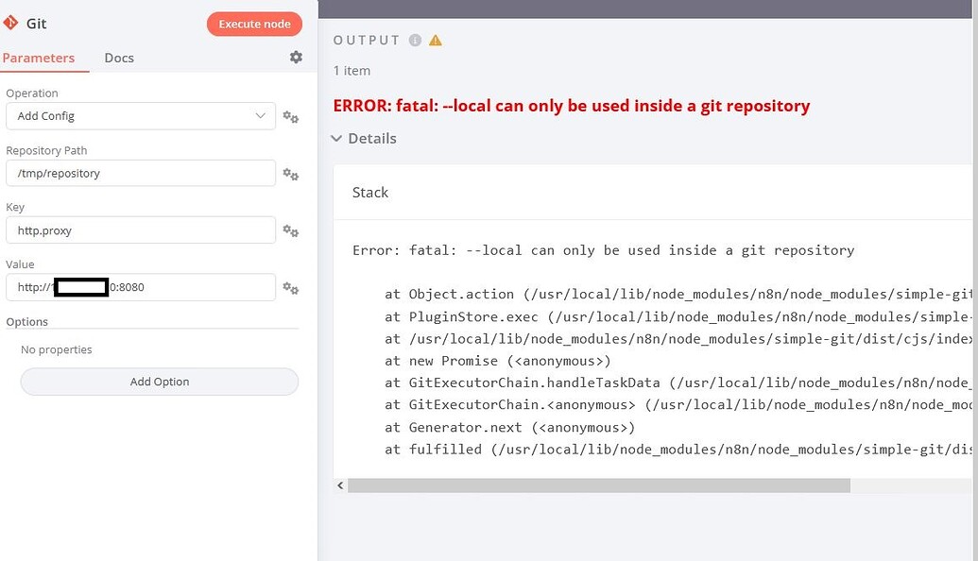
Task: Click gears icon beside Value field
Action: pyautogui.click(x=291, y=288)
